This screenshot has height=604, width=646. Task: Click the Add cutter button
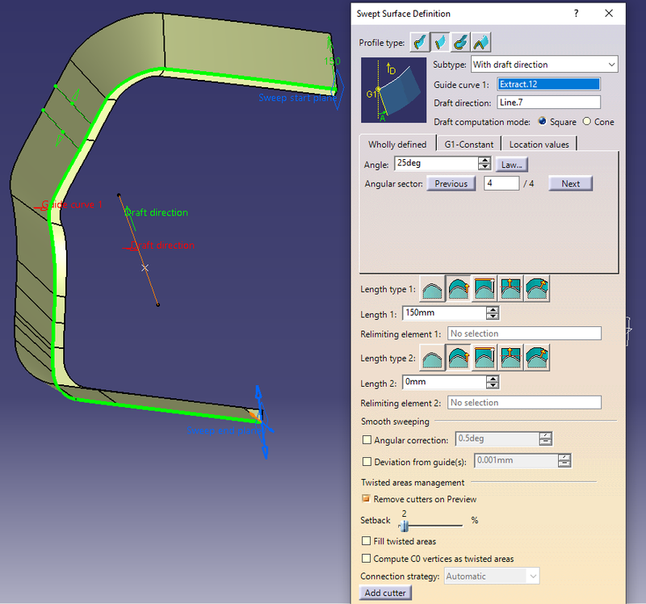(x=385, y=592)
